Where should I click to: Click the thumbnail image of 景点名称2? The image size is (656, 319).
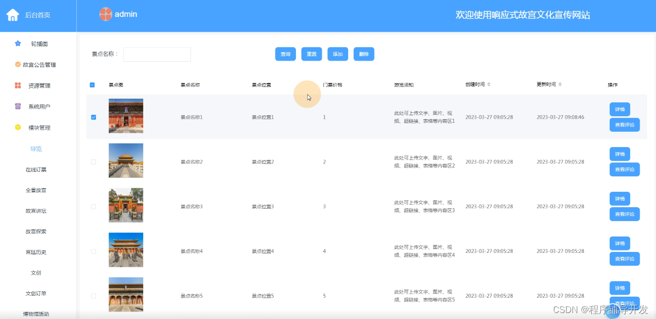126,160
